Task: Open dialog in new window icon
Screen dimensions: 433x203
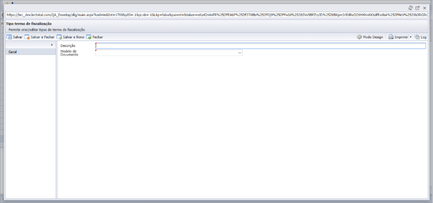Action: (417, 8)
